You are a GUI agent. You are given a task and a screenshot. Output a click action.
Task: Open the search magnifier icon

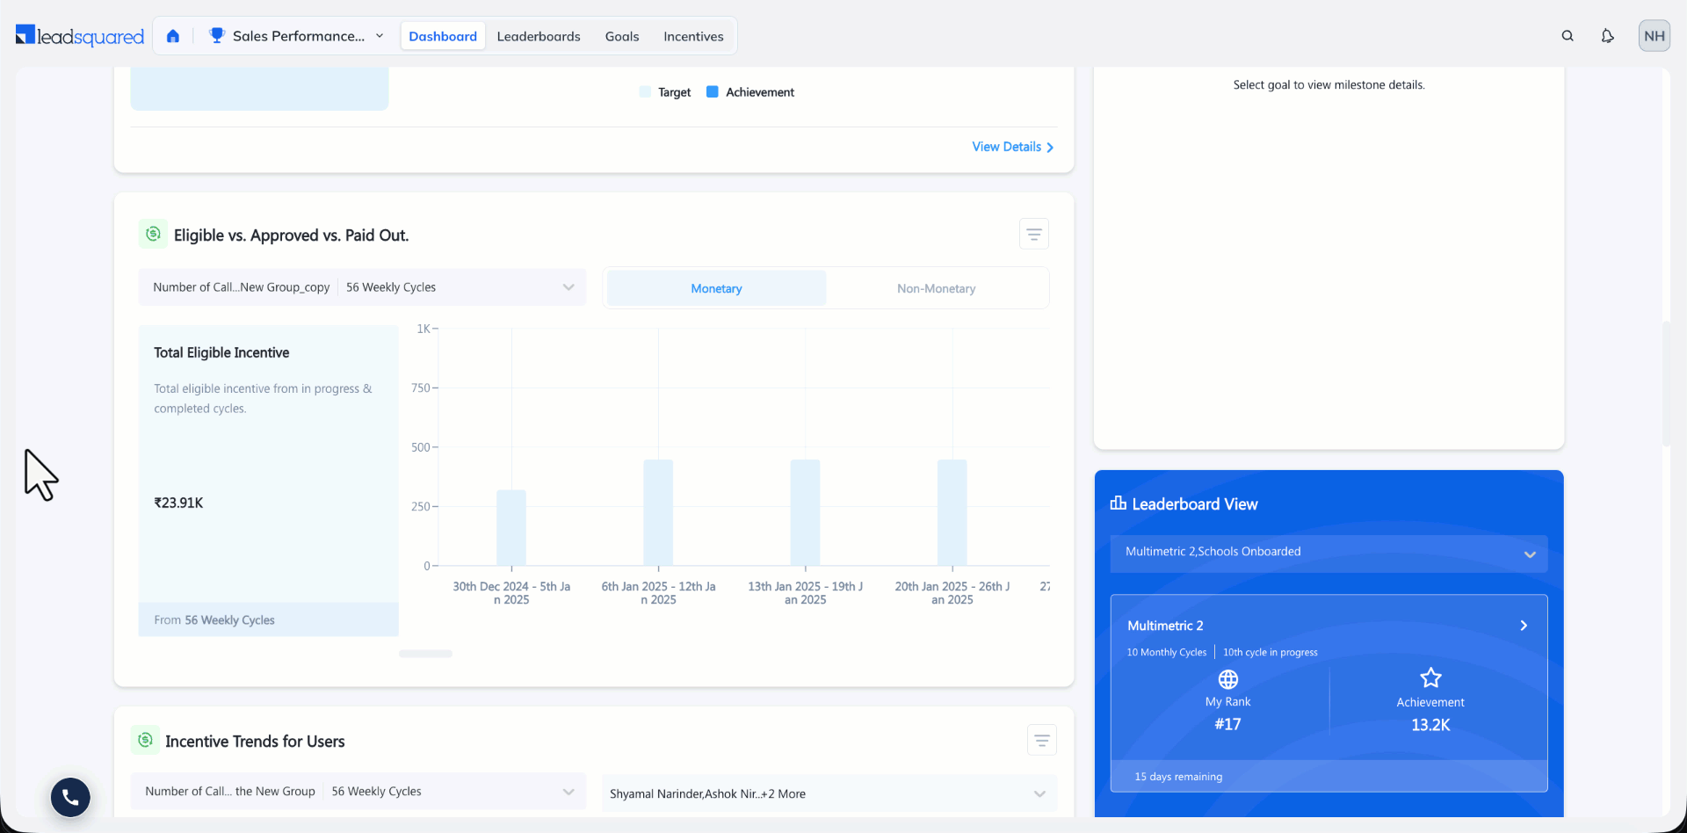tap(1568, 36)
